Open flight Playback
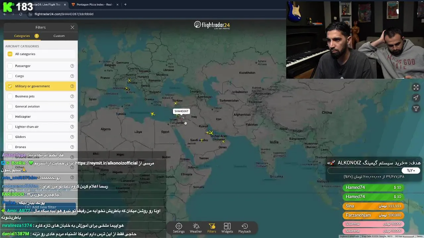This screenshot has width=424, height=238. coord(244,228)
